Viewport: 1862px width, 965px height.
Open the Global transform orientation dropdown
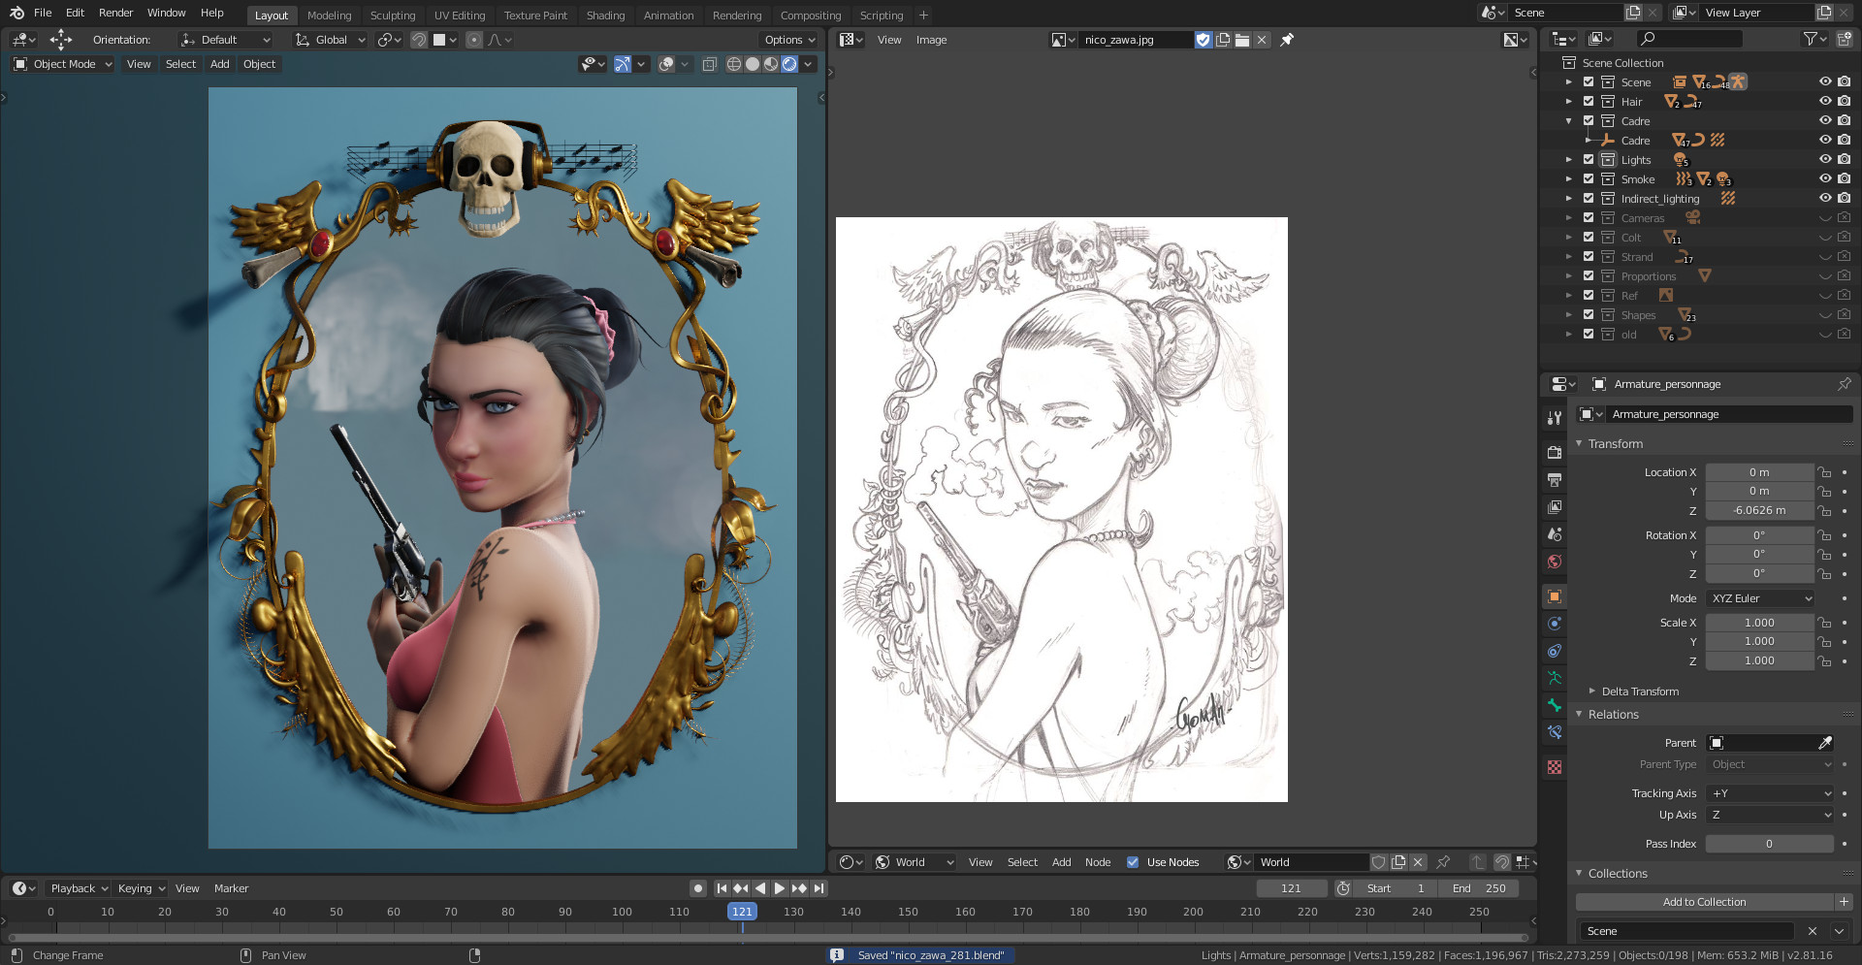331,40
